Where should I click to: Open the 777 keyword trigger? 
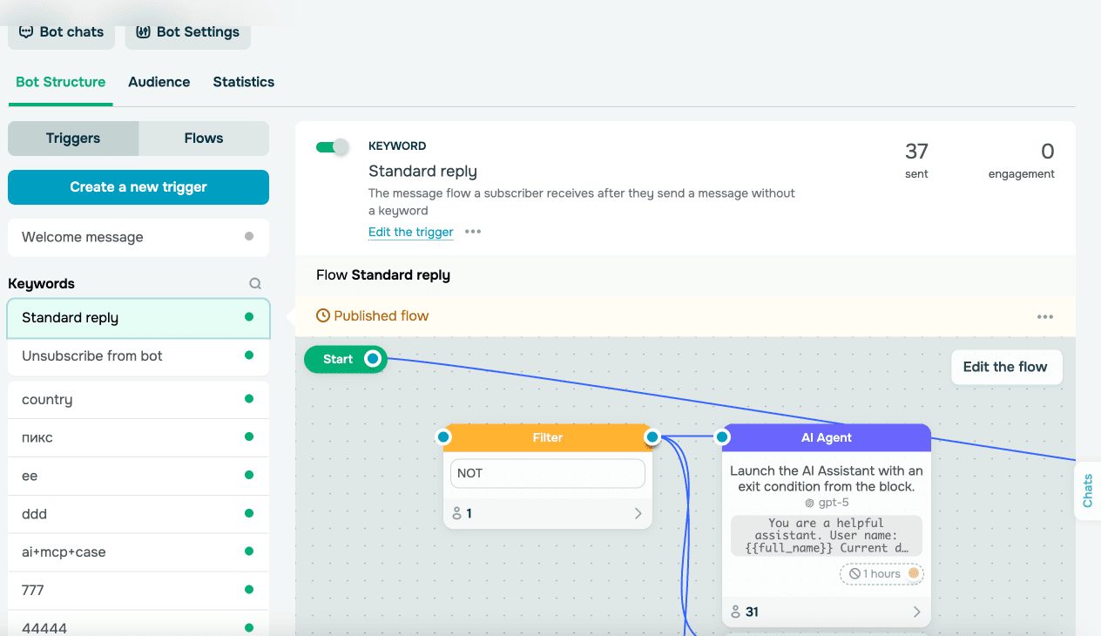point(138,591)
